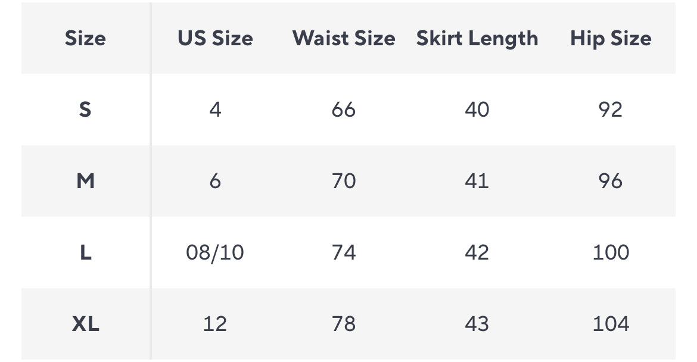The height and width of the screenshot is (362, 697).
Task: Click the Size column header
Action: [x=85, y=38]
